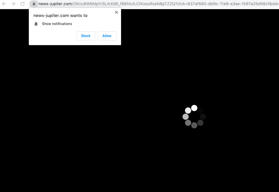Reload the current page

pyautogui.click(x=22, y=4)
